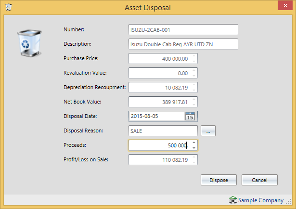Increase Proceeds value with up arrow

pos(193,143)
